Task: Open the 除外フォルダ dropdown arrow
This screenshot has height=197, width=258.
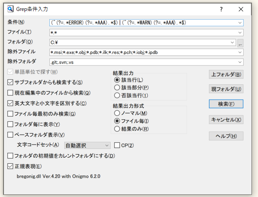Action: click(x=240, y=62)
